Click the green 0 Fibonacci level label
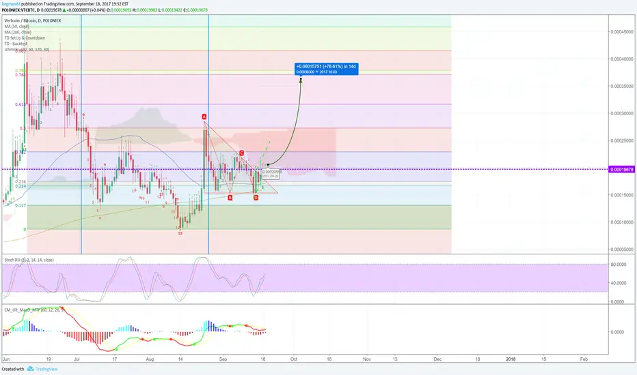 (x=25, y=230)
